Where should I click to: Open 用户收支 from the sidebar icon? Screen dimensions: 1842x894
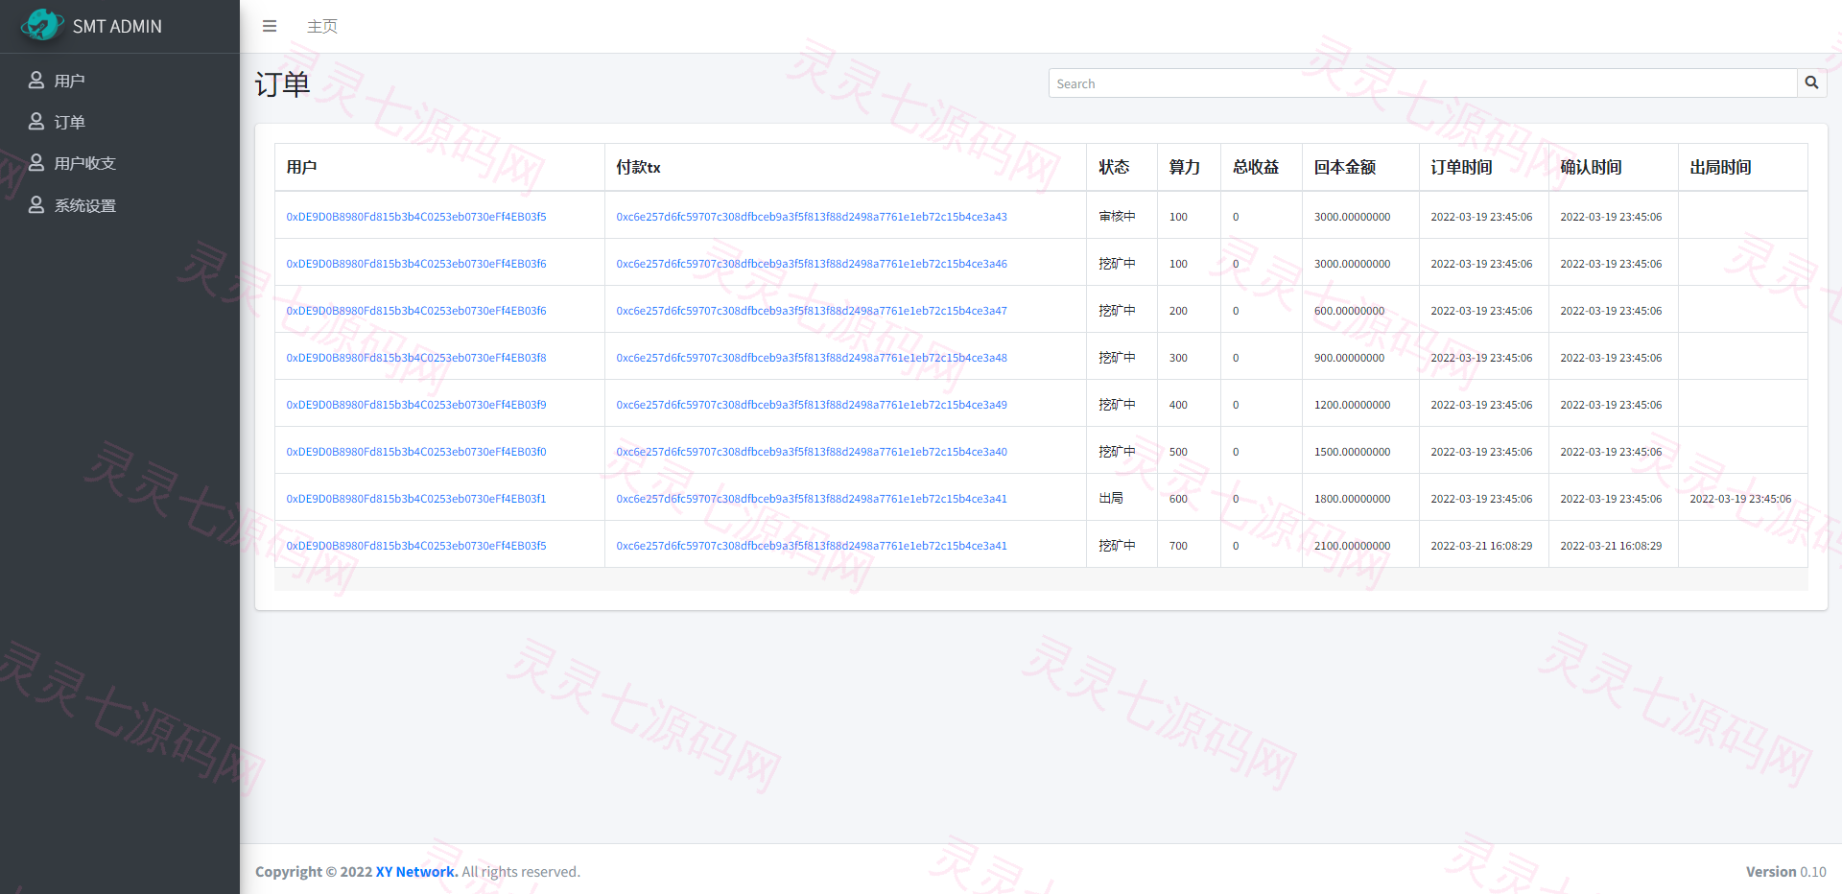click(36, 162)
